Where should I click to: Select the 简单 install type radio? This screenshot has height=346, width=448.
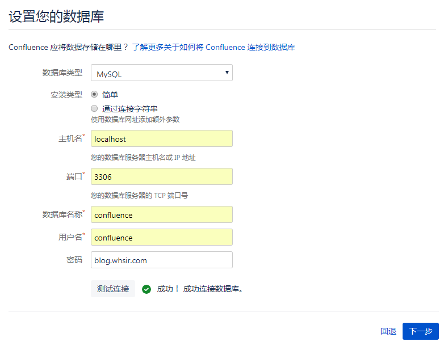[94, 94]
